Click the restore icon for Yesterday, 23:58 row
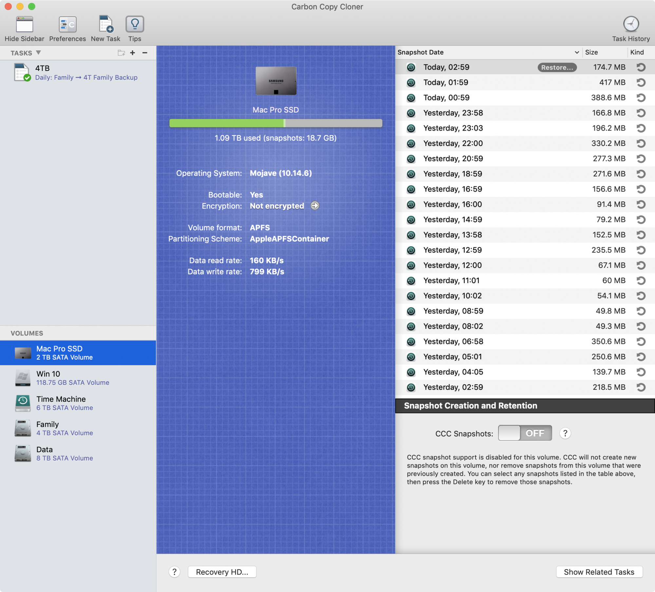This screenshot has height=592, width=655. (x=641, y=113)
